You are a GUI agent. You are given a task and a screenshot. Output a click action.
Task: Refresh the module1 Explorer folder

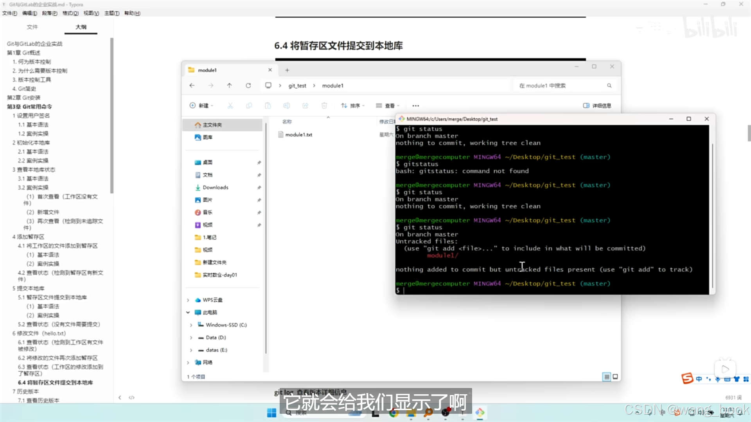(x=248, y=86)
